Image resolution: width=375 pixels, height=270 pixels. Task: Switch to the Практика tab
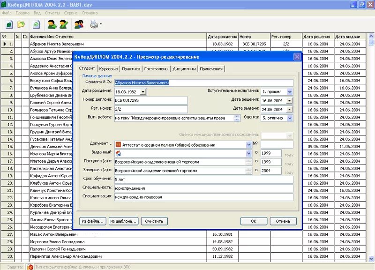point(131,69)
